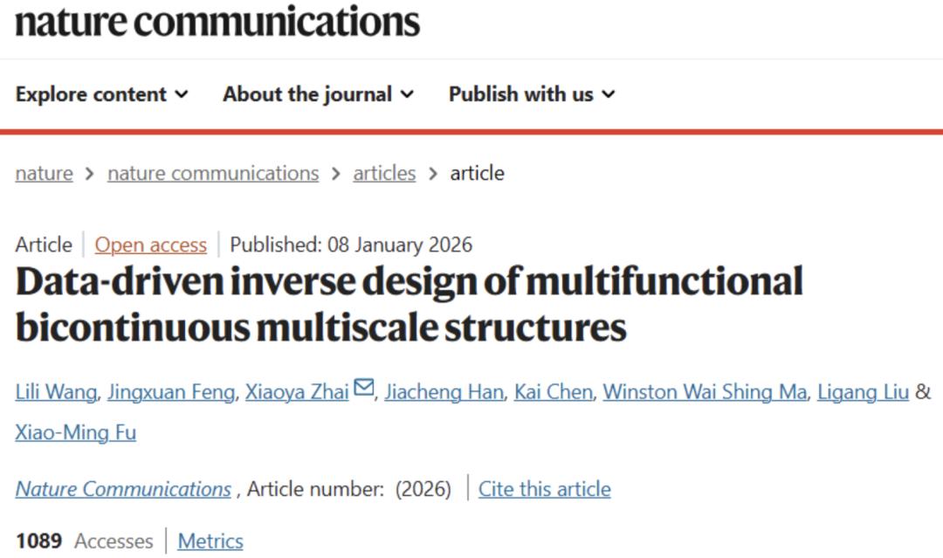Click the envelope icon beside Xiaoya Zhai
Image resolution: width=943 pixels, height=558 pixels.
363,389
